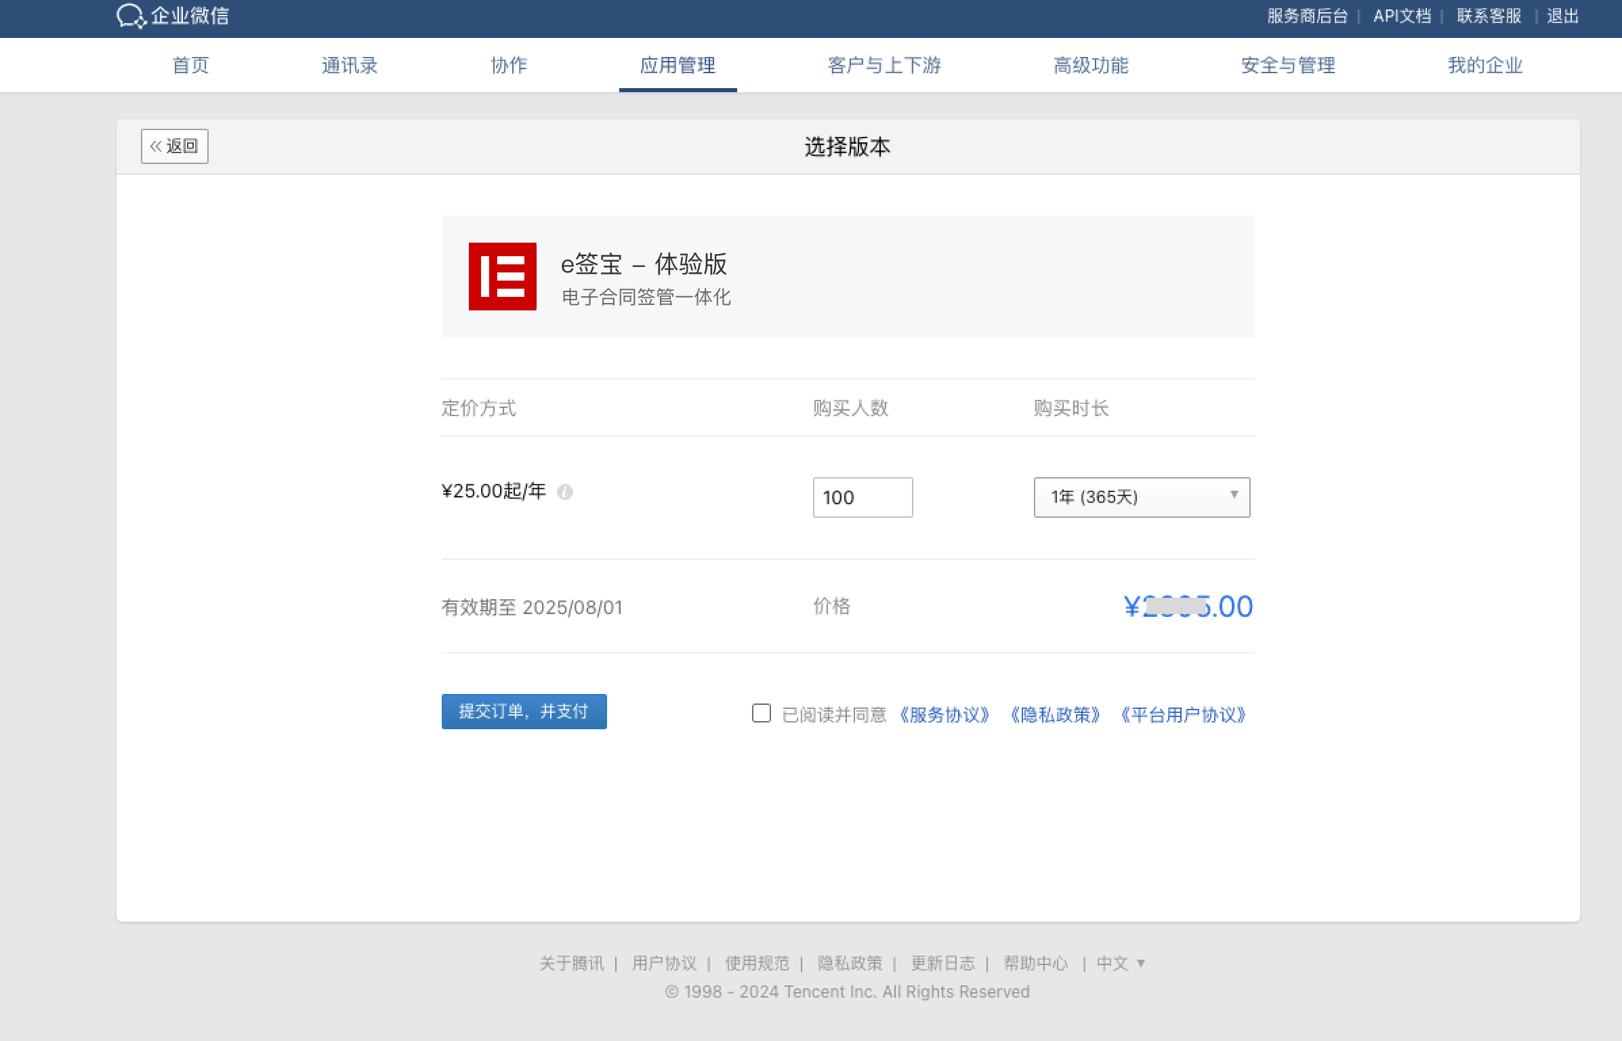The image size is (1622, 1041).
Task: Open 关于腾讯 footer link
Action: 572,963
